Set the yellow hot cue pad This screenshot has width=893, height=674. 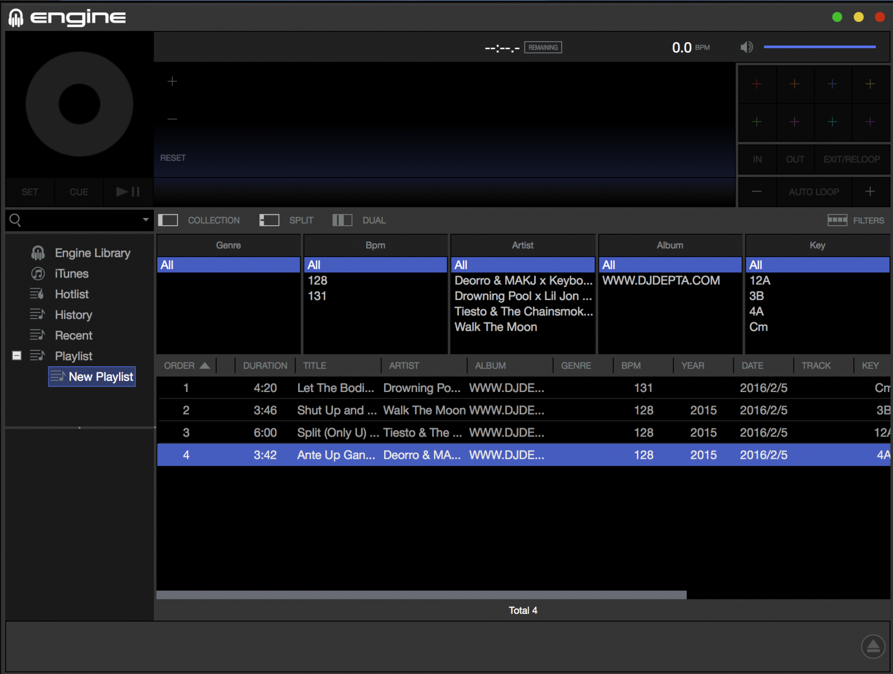pos(870,84)
